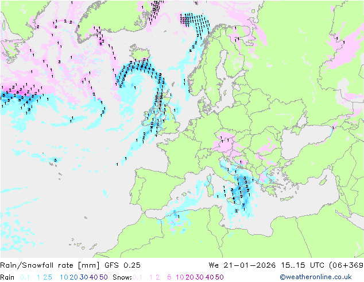Pick the Snow 5 legend value

pyautogui.click(x=169, y=277)
